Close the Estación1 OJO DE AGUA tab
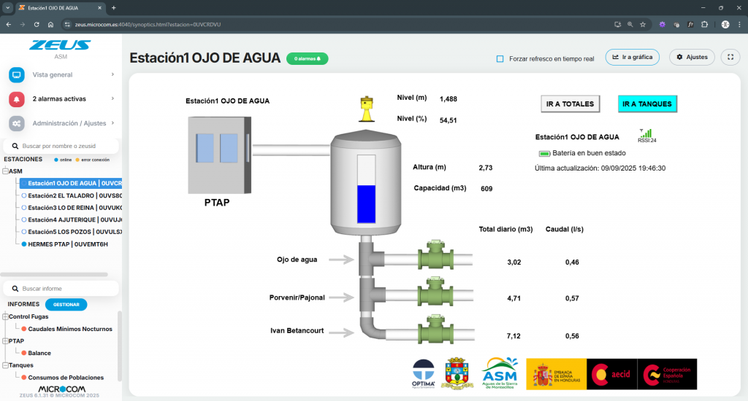Viewport: 748px width, 401px height. 99,7
